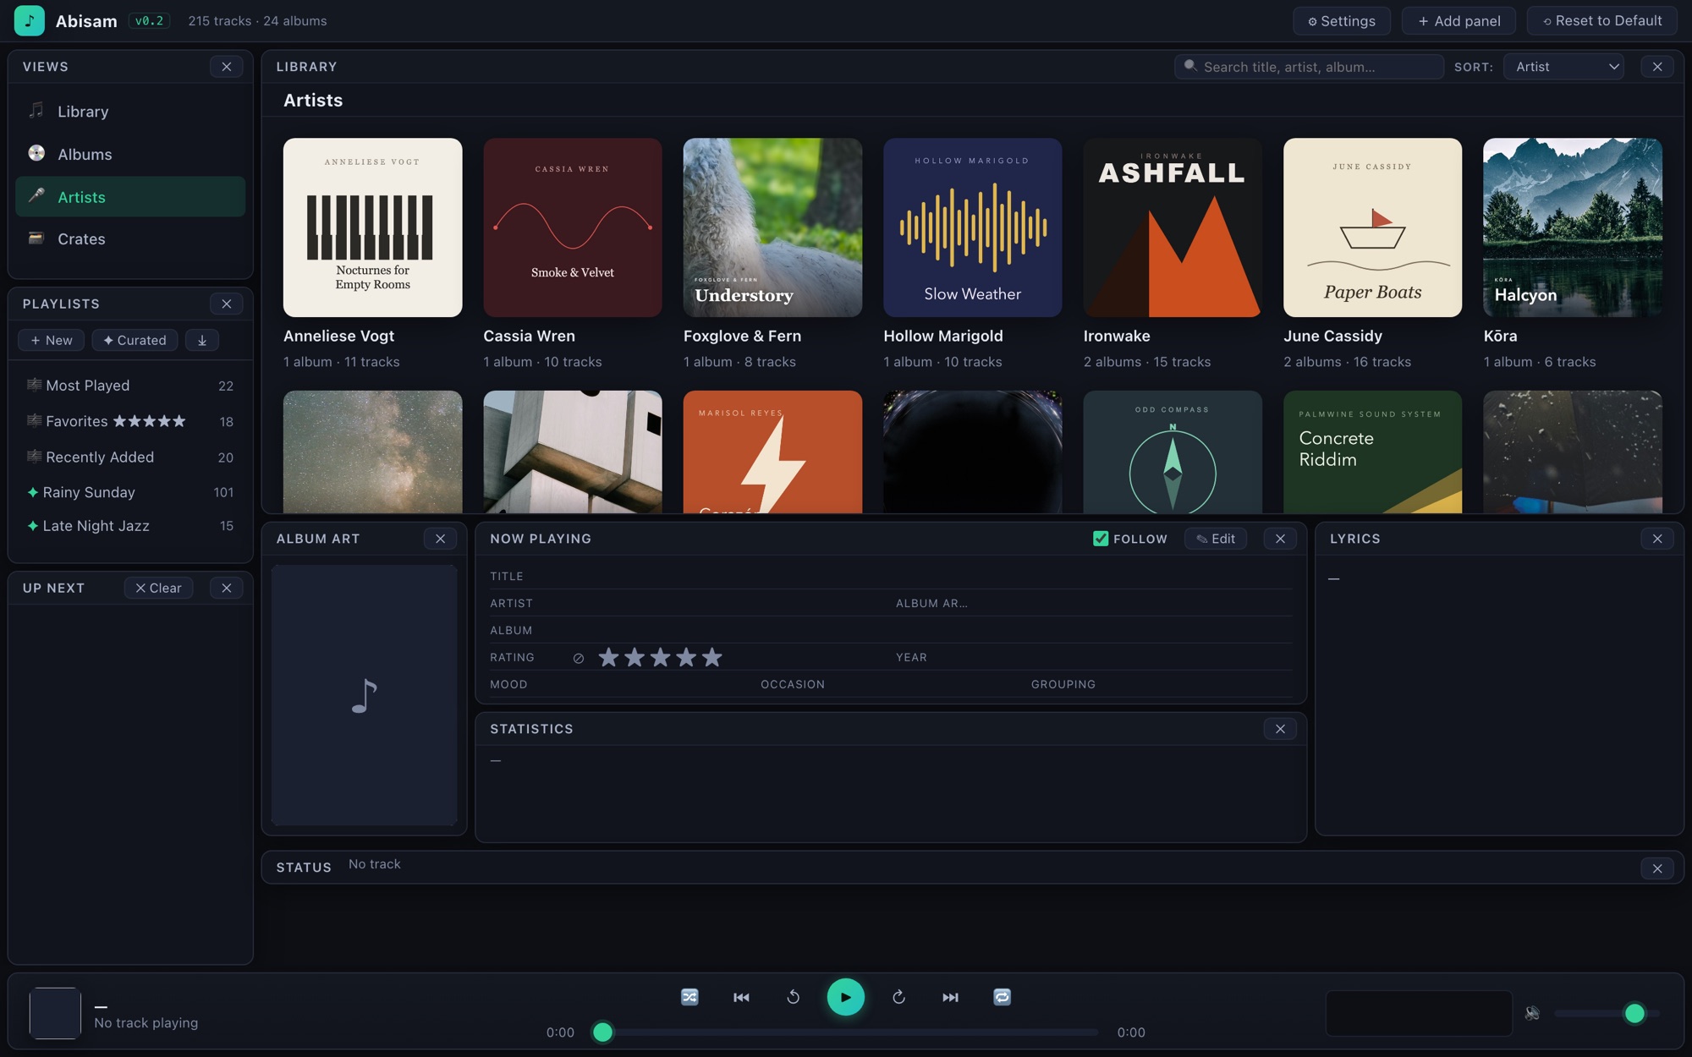Viewport: 1692px width, 1057px height.
Task: Click Reset to Default button
Action: [1601, 21]
